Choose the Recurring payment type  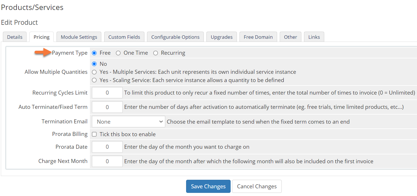pyautogui.click(x=156, y=53)
